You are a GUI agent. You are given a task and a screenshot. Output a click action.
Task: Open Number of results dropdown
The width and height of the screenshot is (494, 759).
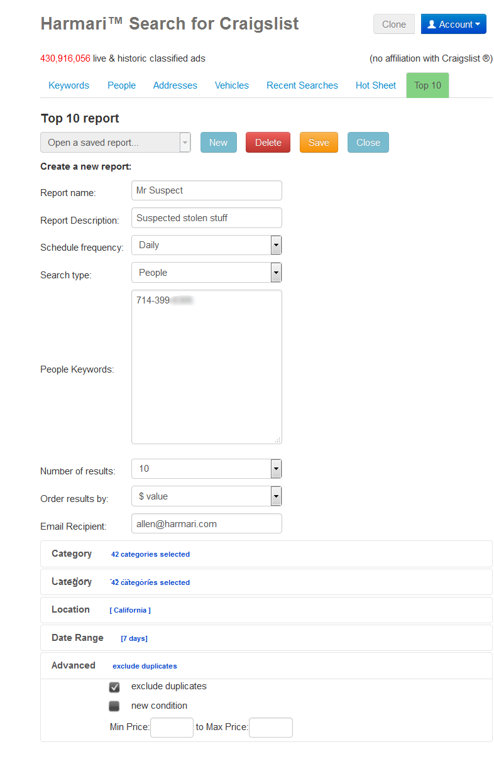[x=207, y=469]
